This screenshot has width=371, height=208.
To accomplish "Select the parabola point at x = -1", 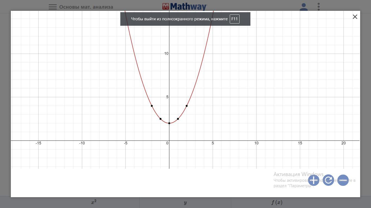I will [x=161, y=119].
